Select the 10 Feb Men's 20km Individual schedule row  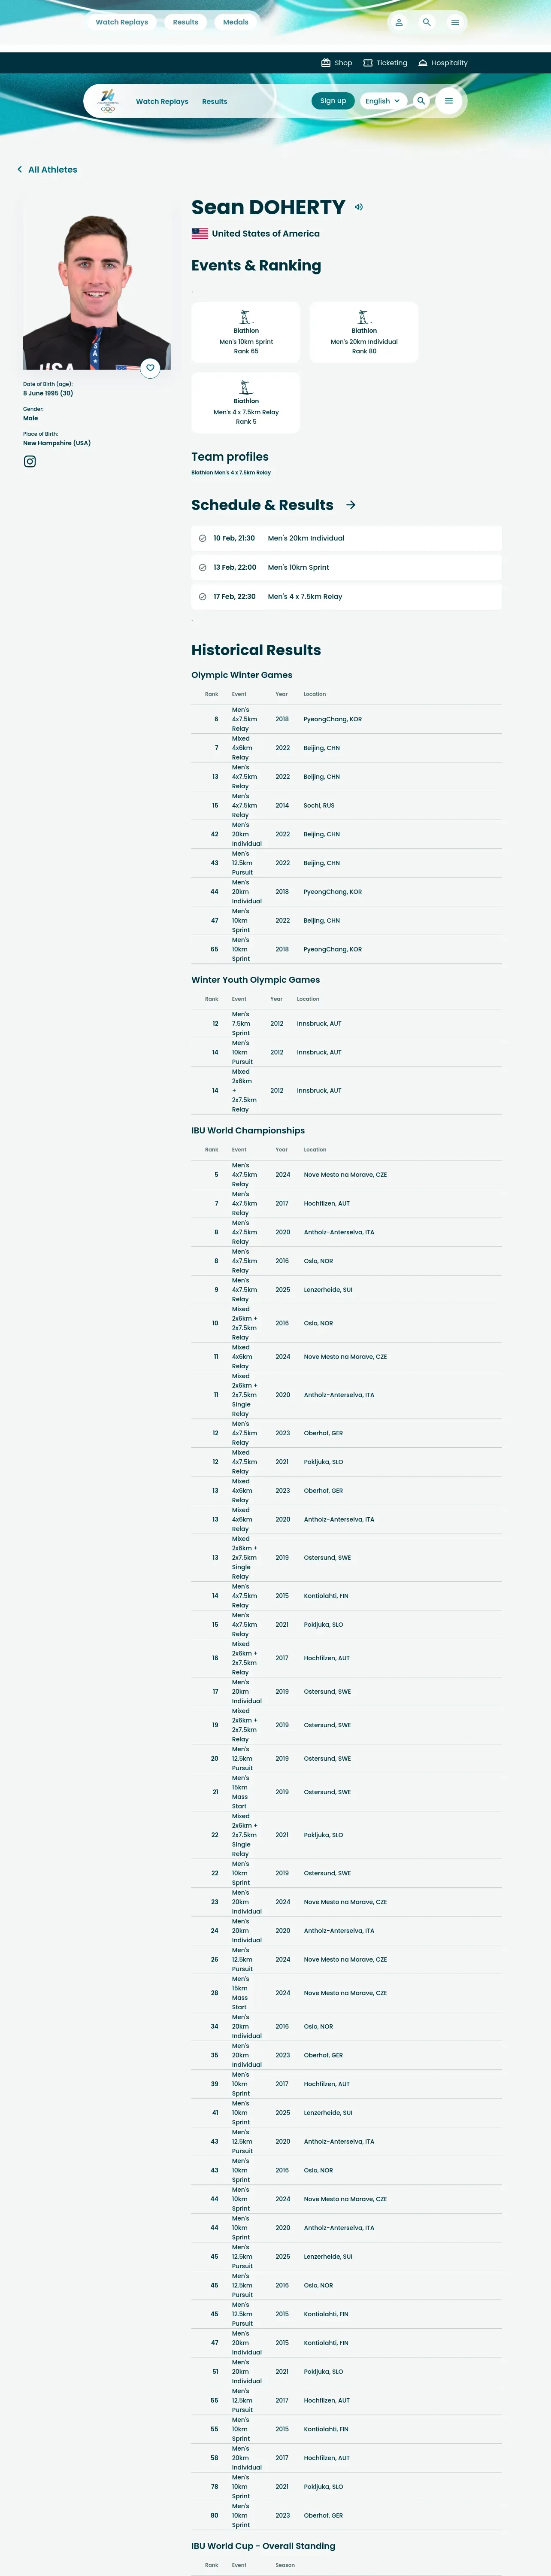(x=346, y=538)
